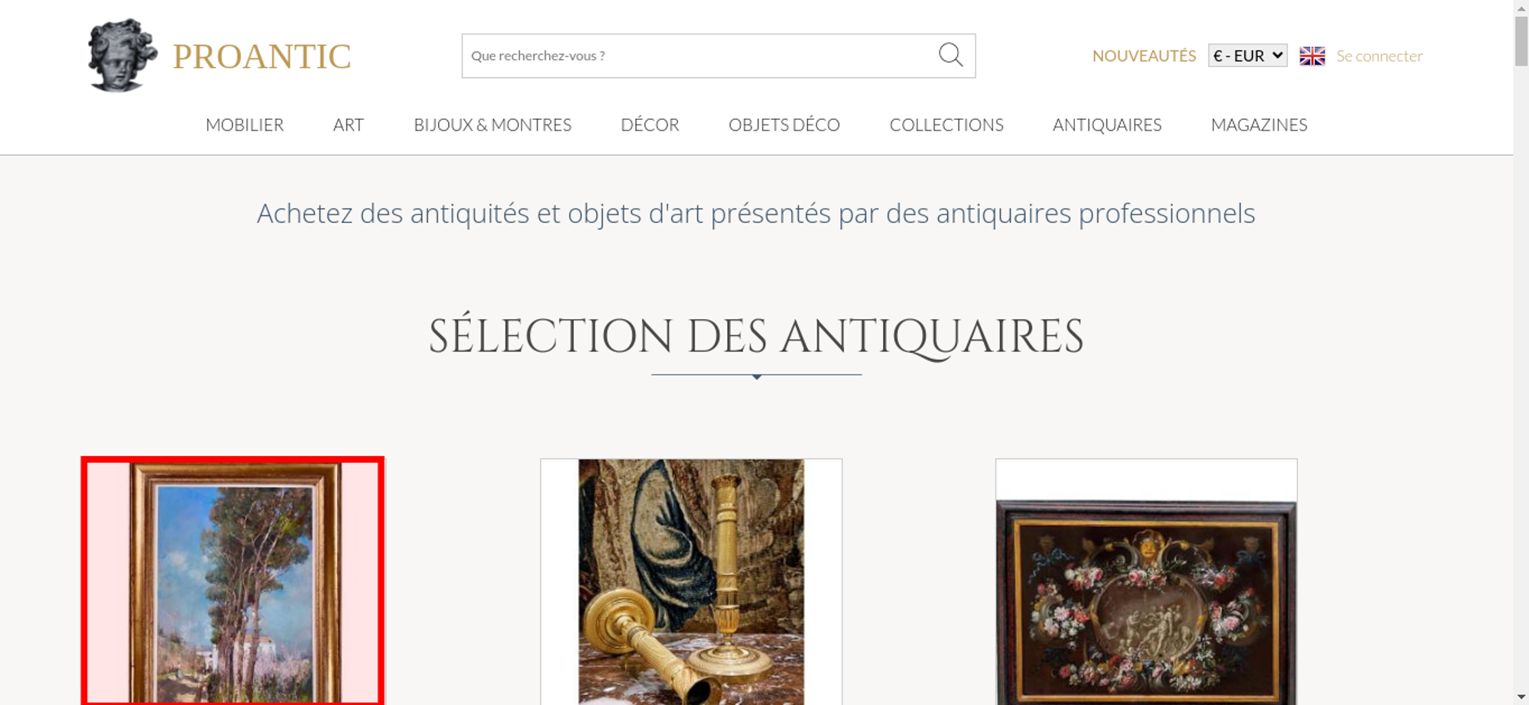
Task: Go to the Antiquaires section
Action: pyautogui.click(x=1107, y=125)
